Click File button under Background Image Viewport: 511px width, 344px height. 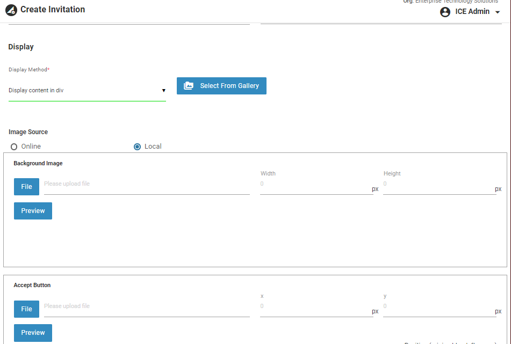point(26,187)
